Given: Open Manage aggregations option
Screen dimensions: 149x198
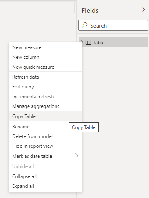Looking at the screenshot, I should 45,106.
